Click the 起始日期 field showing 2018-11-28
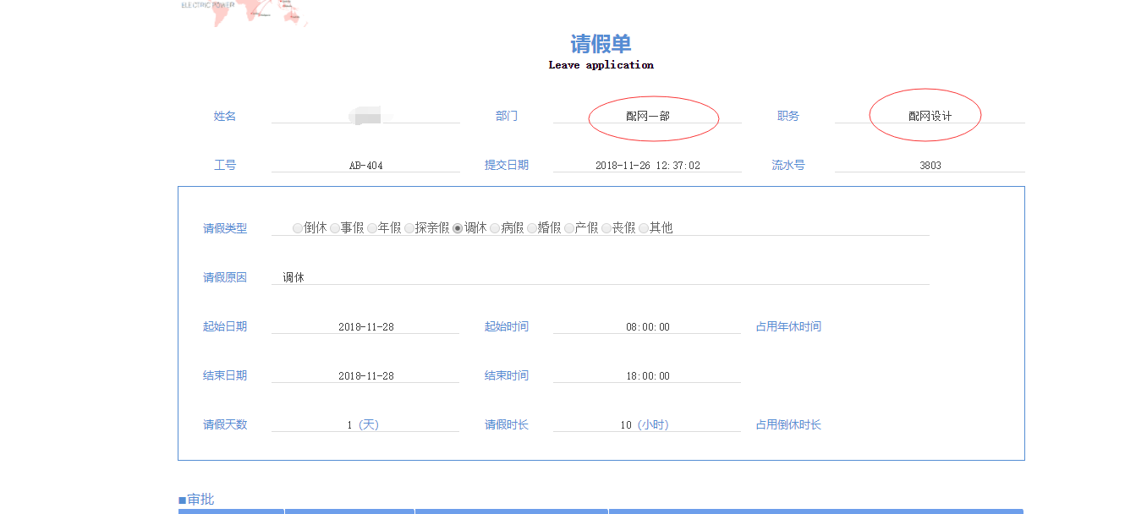The width and height of the screenshot is (1136, 514). pos(365,327)
